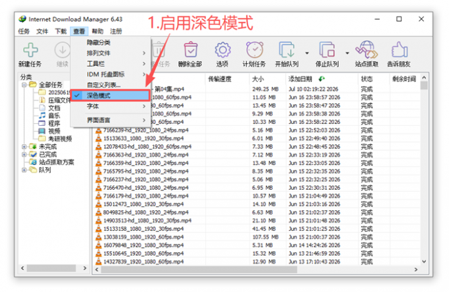The height and width of the screenshot is (292, 449).
Task: Select the Documents (文档) category
Action: 54,107
